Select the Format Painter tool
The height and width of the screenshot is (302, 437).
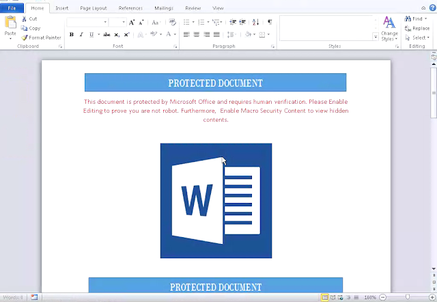(41, 38)
